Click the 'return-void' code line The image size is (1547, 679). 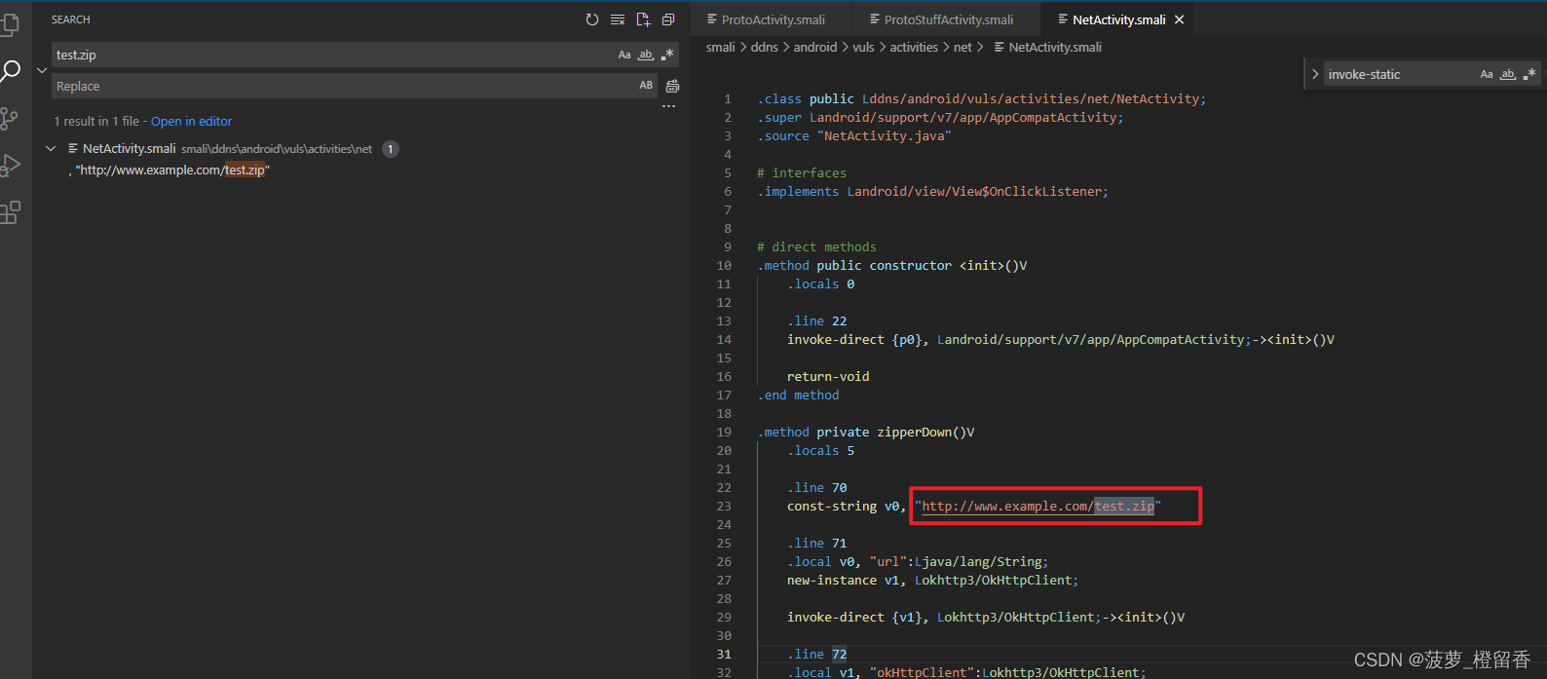(x=828, y=377)
